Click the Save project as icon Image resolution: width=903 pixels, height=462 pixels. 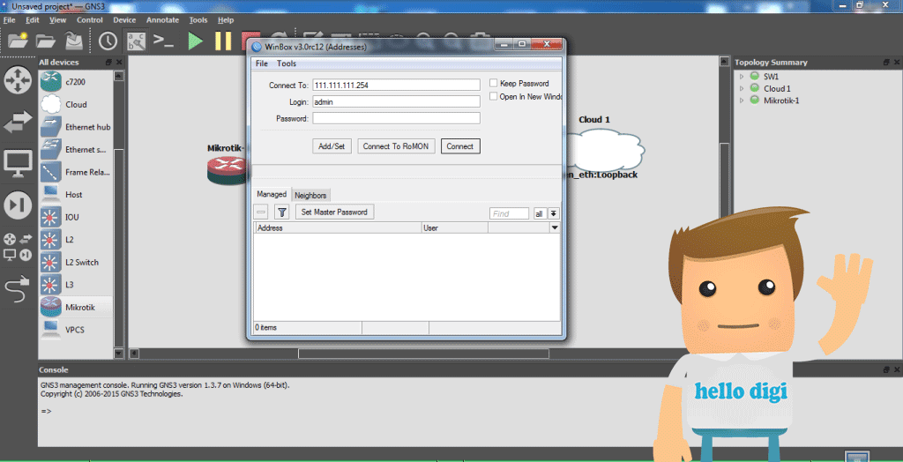point(73,41)
